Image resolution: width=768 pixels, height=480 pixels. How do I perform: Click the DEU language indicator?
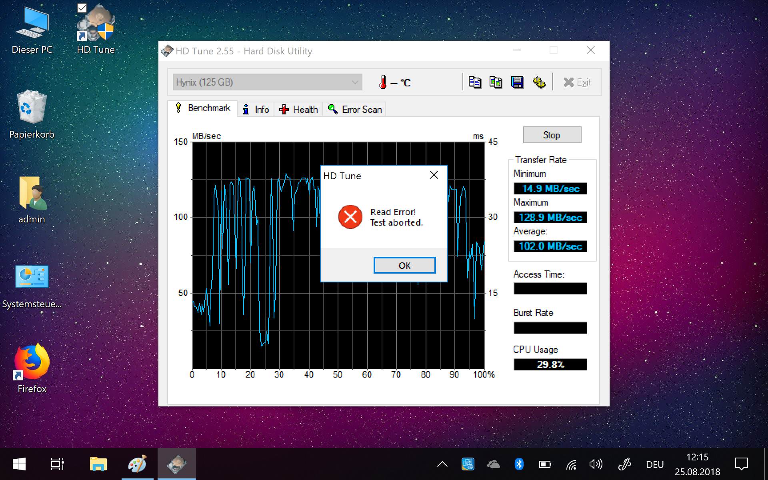[655, 464]
